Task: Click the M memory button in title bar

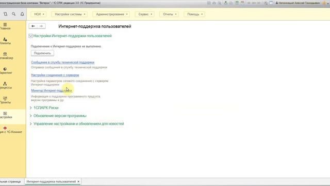Action: click(x=249, y=3)
